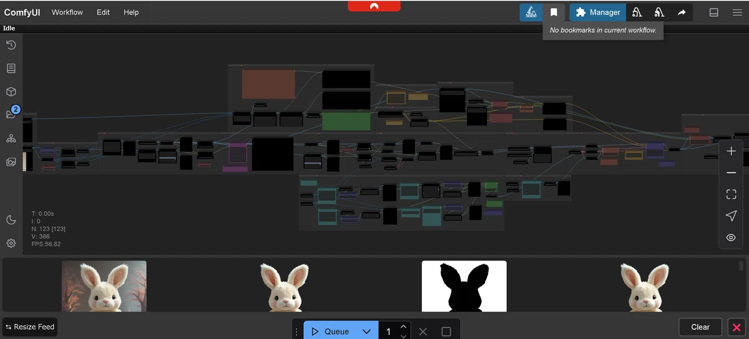The height and width of the screenshot is (339, 749).
Task: Open the Edit menu
Action: (103, 12)
